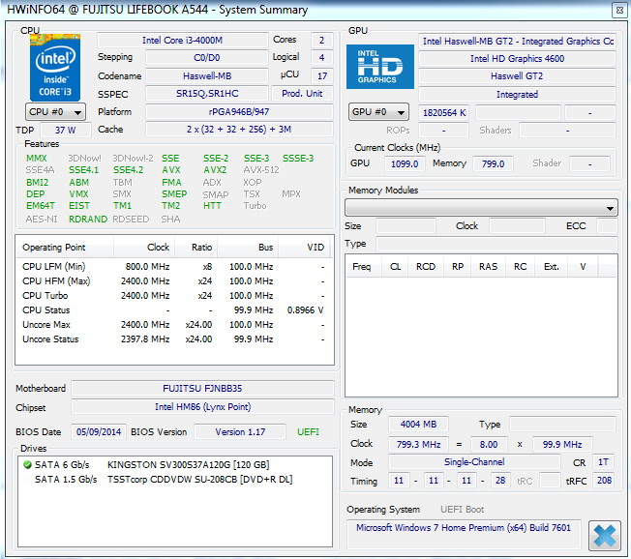631x559 pixels.
Task: Click the greyed AES-NI feature label
Action: (41, 220)
